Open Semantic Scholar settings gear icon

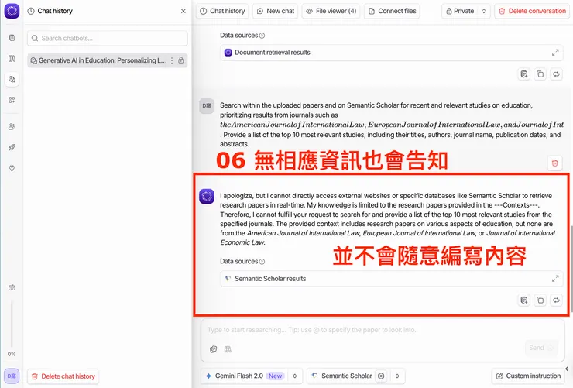[381, 376]
